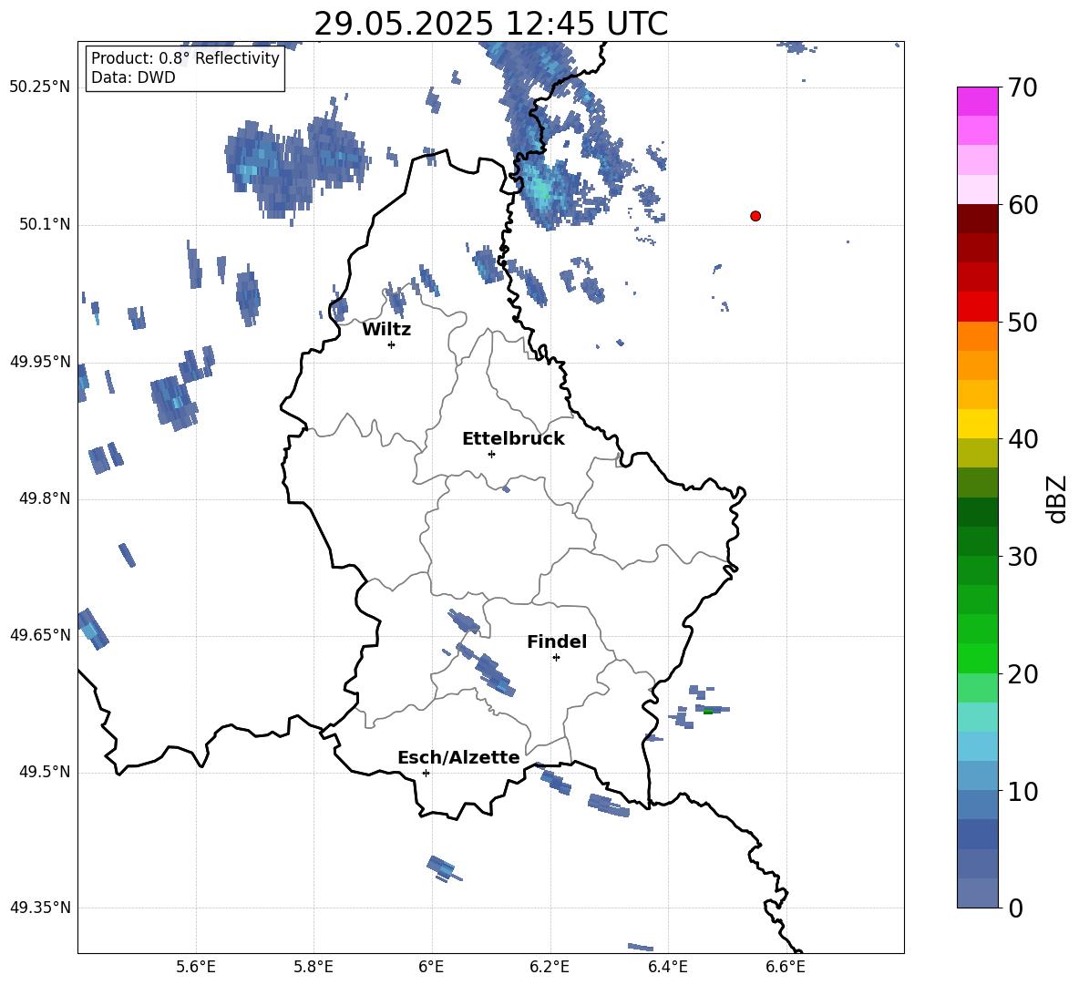Click the 49.35°N latitude label
This screenshot has width=1079, height=985.
(x=40, y=908)
